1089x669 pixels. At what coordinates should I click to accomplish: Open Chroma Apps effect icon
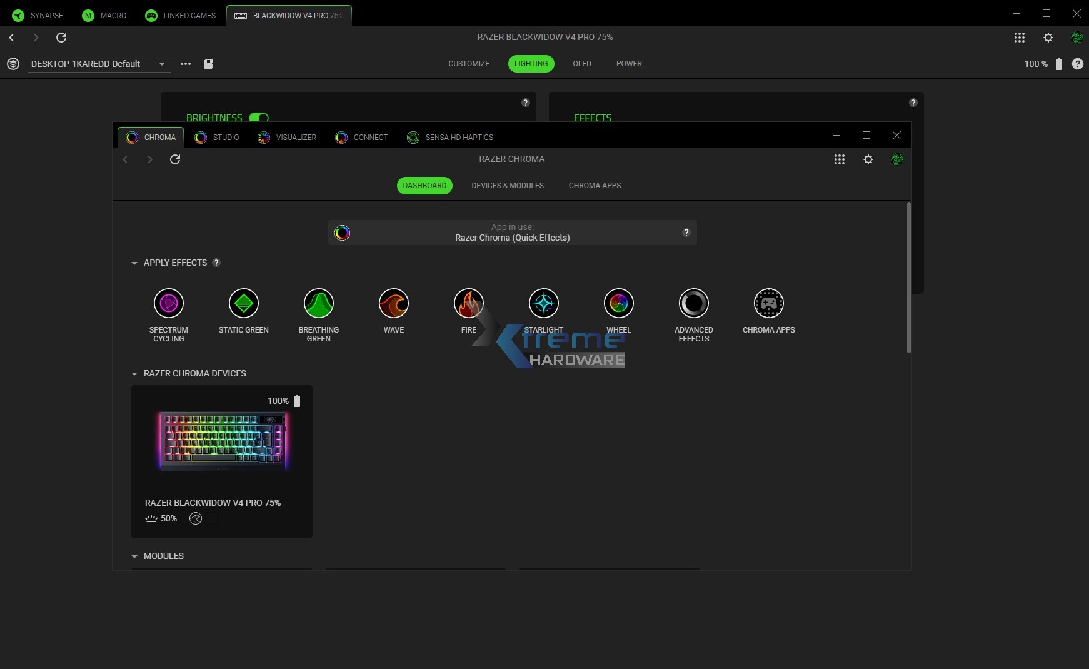click(768, 304)
